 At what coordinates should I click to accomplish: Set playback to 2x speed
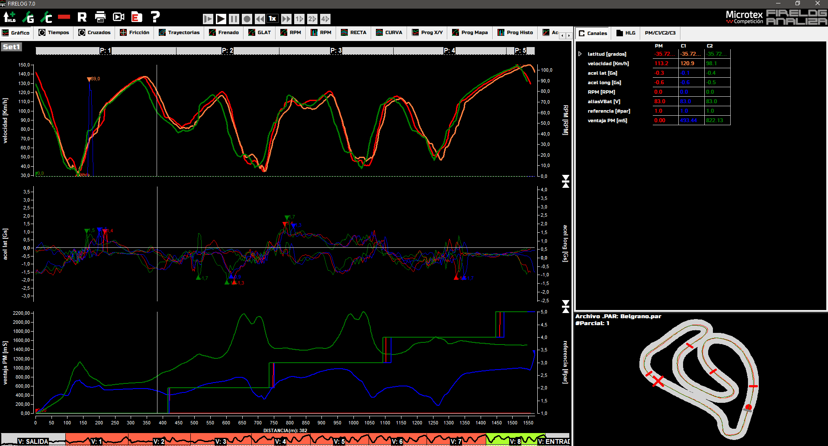pyautogui.click(x=312, y=19)
